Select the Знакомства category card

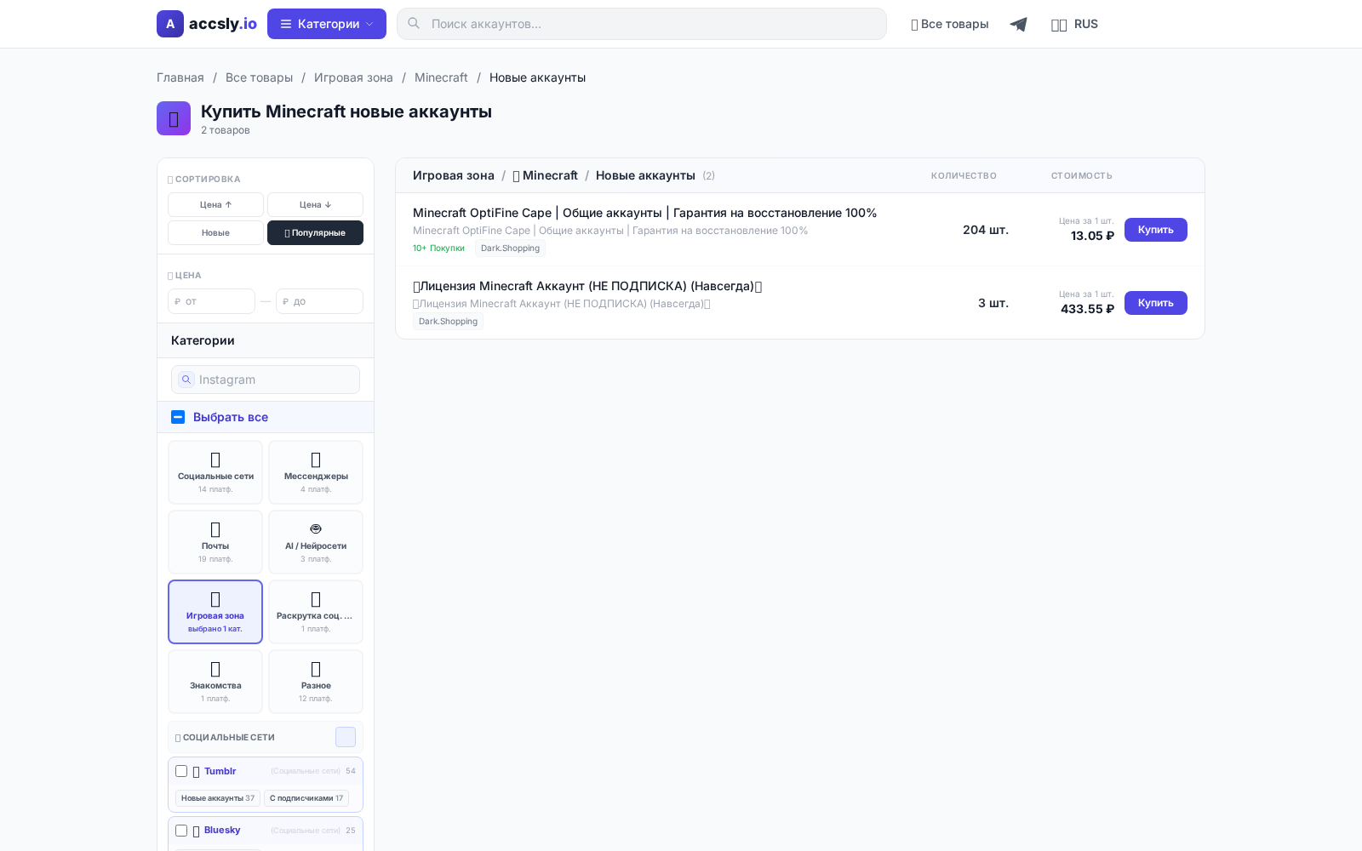[x=215, y=682]
